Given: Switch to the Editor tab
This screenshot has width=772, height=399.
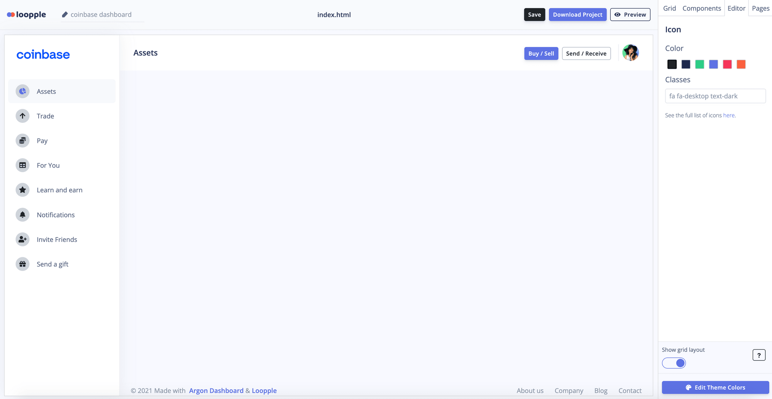Looking at the screenshot, I should click(736, 8).
